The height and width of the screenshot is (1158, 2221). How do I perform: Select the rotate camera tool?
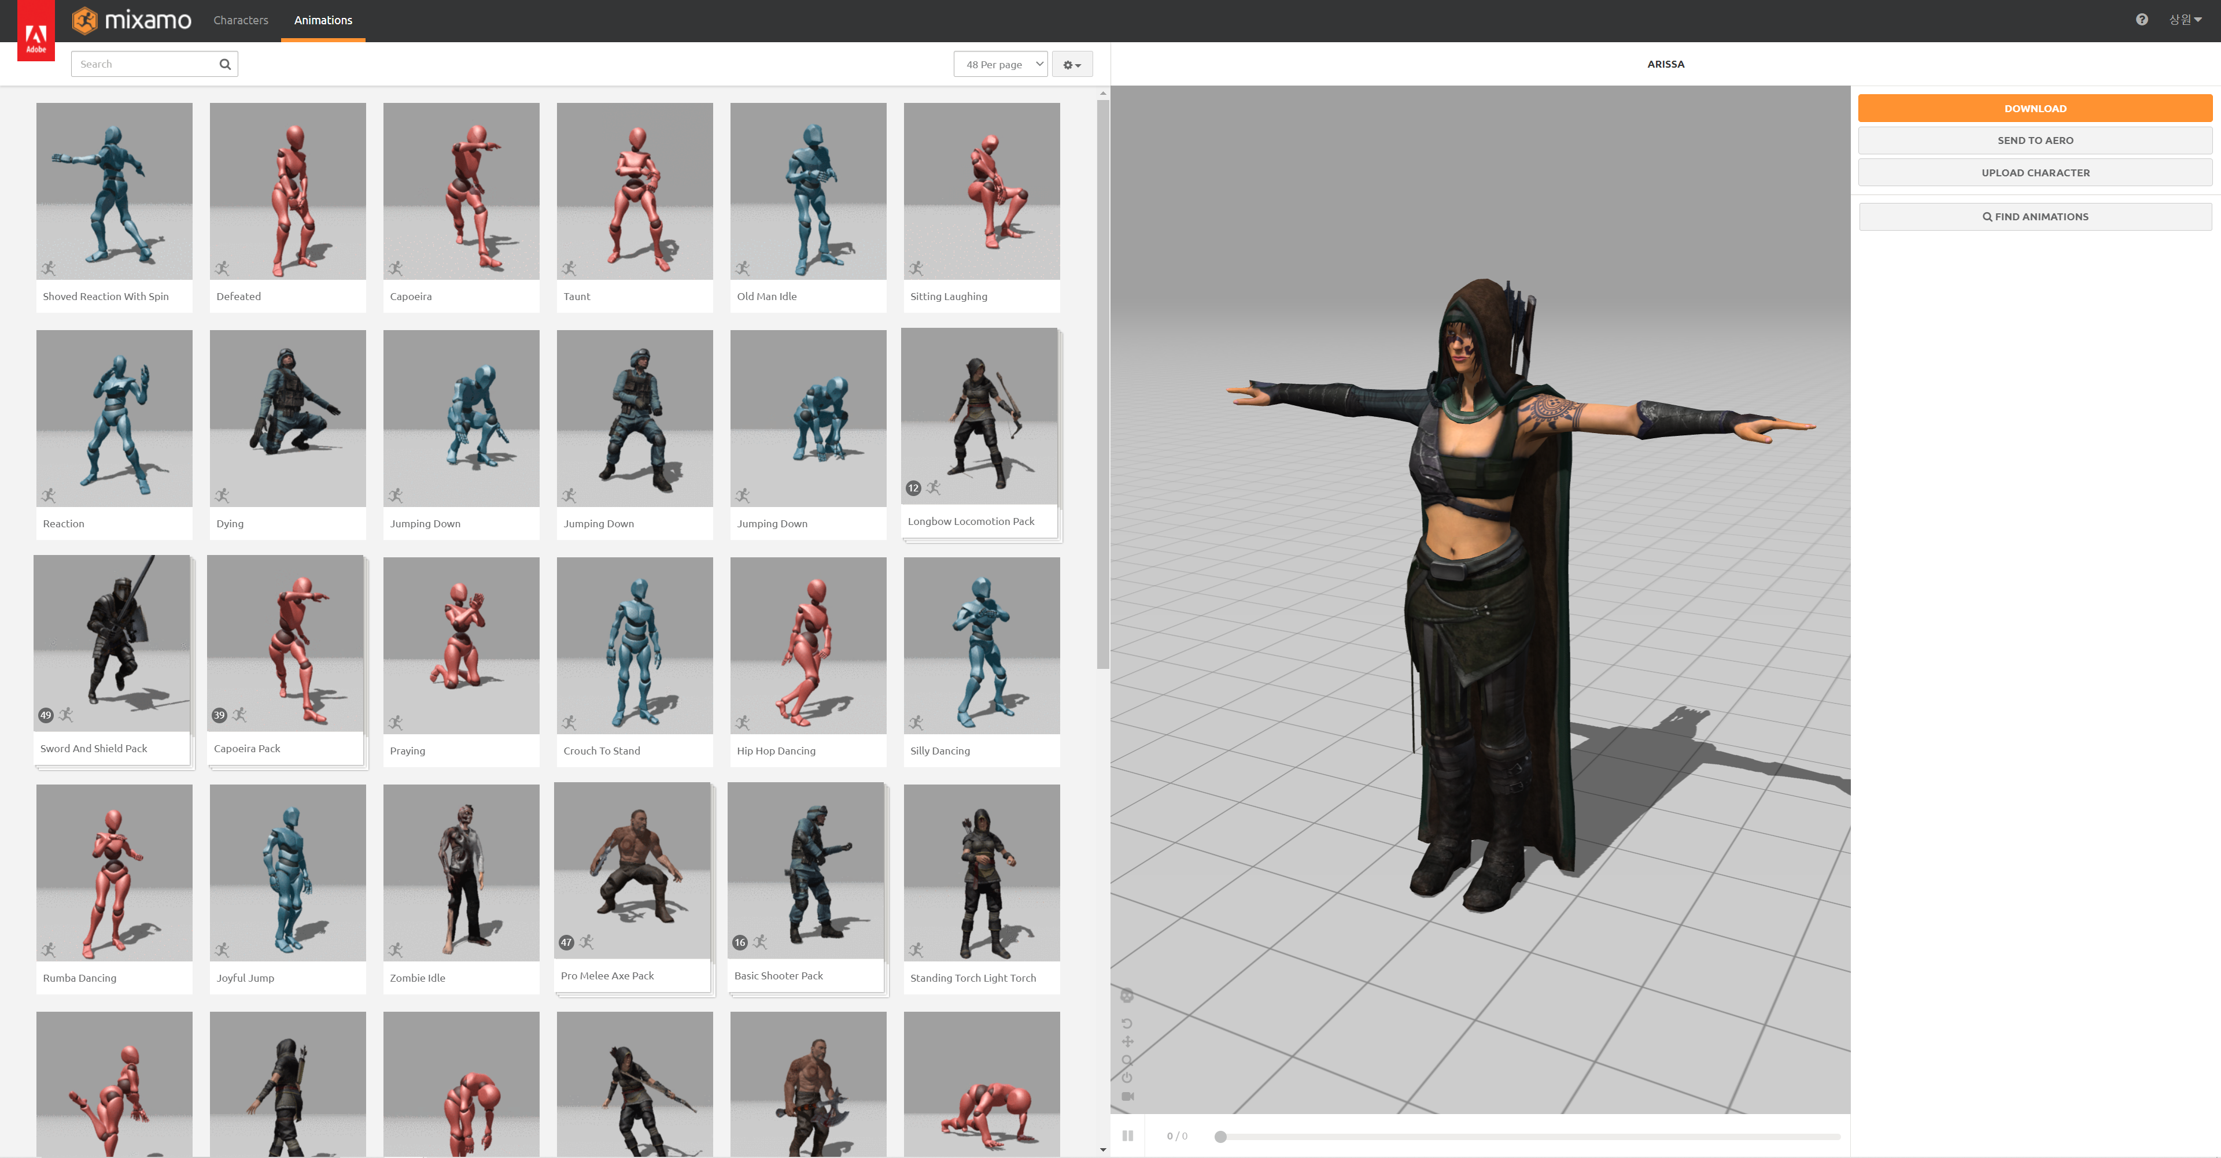[1127, 1024]
